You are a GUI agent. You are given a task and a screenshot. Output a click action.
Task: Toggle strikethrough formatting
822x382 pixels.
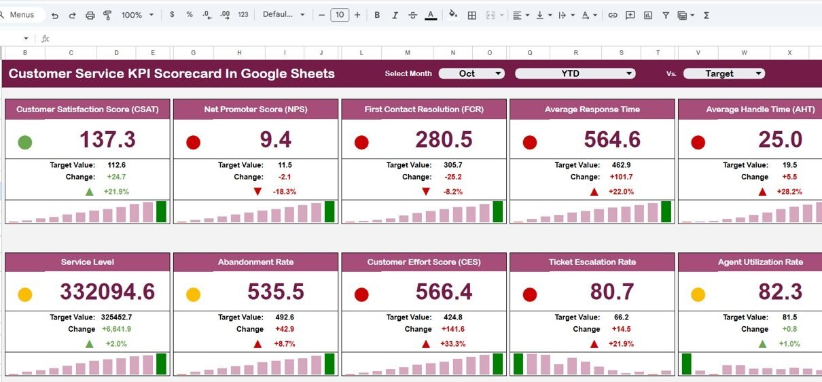[412, 15]
